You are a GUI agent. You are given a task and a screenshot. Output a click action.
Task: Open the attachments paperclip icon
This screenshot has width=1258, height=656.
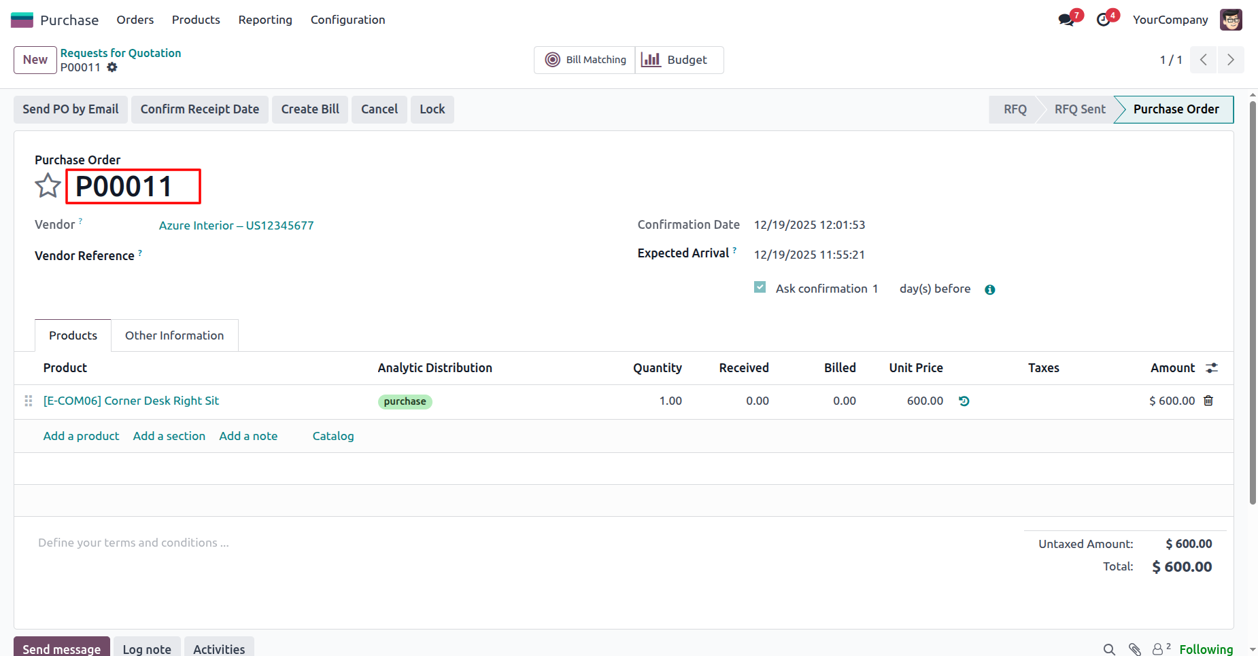(1134, 649)
